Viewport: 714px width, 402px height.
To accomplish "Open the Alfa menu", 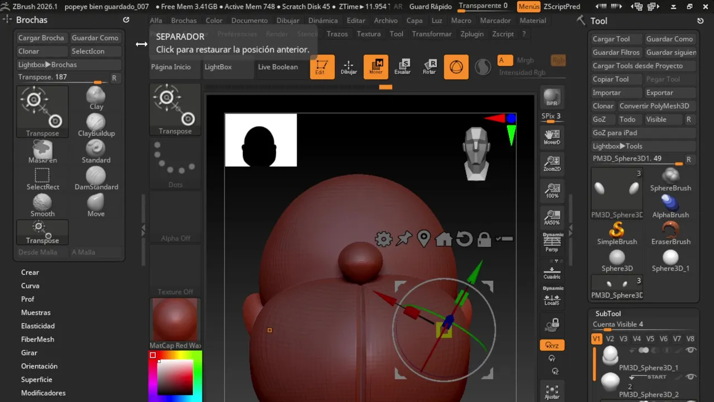I will [x=156, y=21].
